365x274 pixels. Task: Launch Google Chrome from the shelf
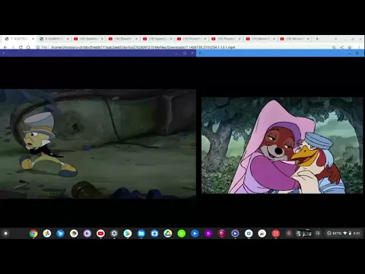(x=33, y=234)
